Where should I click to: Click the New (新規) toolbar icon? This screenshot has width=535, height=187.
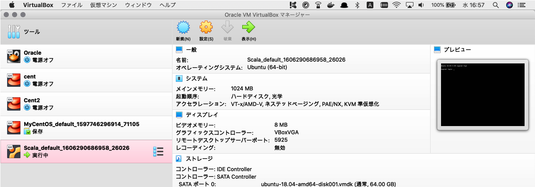(183, 28)
